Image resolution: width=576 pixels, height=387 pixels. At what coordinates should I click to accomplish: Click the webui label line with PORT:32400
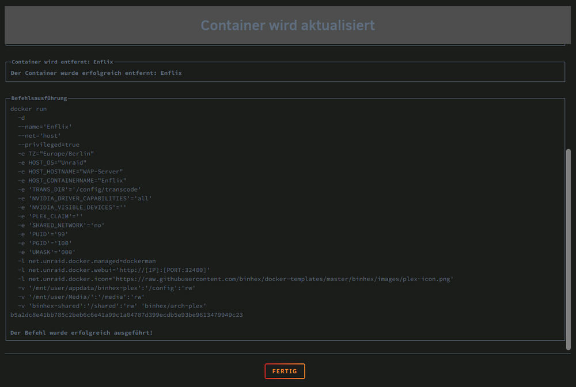114,270
